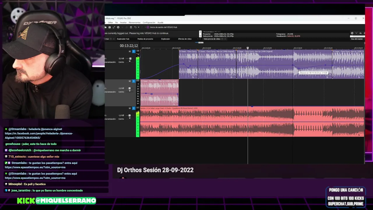This screenshot has width=373, height=210.
Task: Click the Save project icon in the toolbar
Action: point(110,27)
